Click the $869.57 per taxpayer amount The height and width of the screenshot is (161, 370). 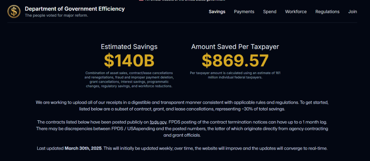(235, 60)
